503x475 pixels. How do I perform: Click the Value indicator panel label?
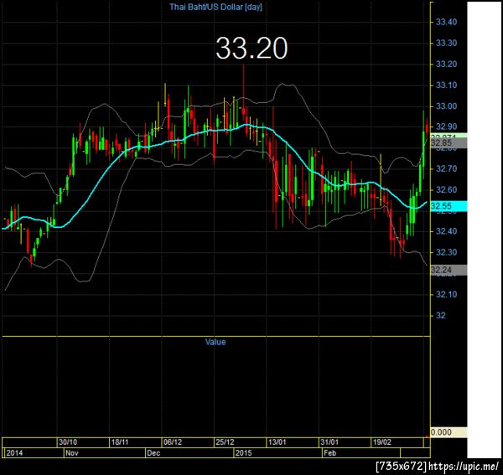coord(215,342)
